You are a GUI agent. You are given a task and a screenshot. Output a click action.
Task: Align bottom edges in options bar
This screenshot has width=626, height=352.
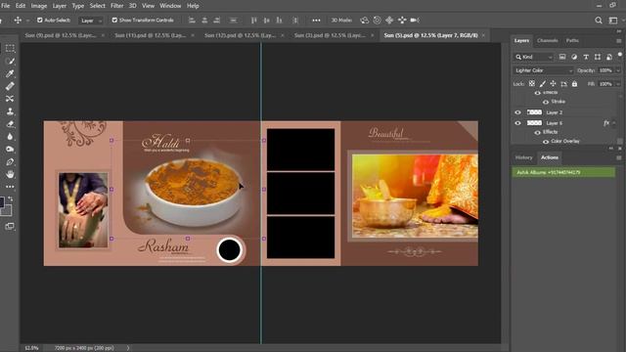pyautogui.click(x=279, y=20)
